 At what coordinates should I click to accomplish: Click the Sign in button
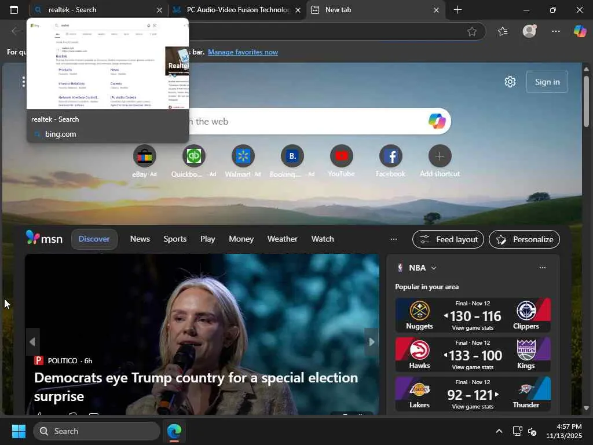tap(547, 82)
